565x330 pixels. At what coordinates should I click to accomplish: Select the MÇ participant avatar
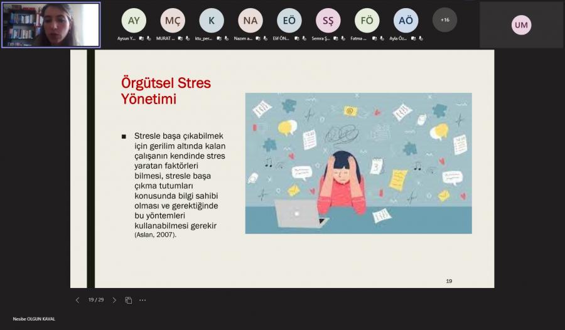(173, 21)
